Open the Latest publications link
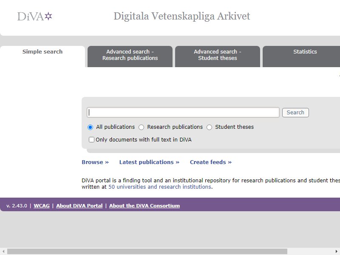The image size is (340, 255). pos(149,162)
